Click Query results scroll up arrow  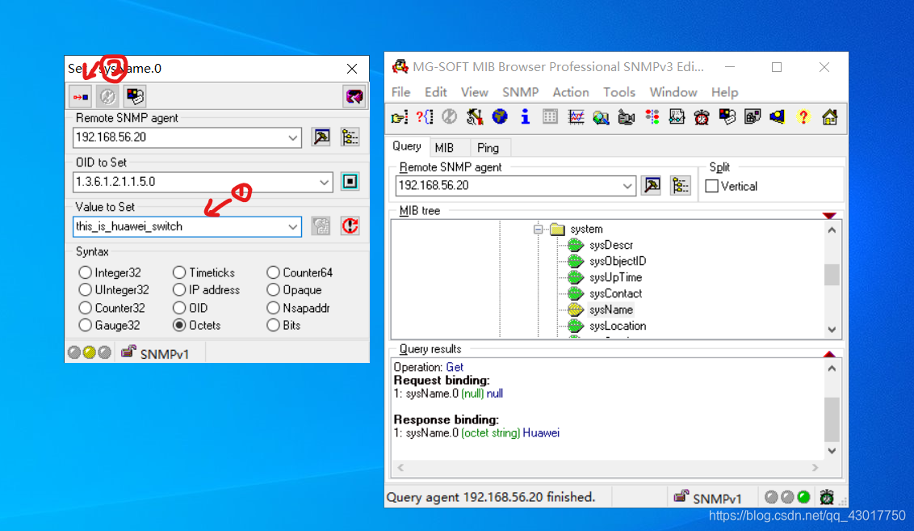pos(832,369)
